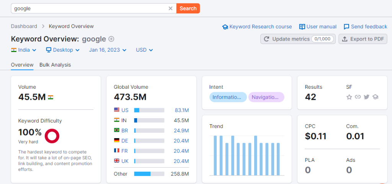Viewport: 392px width, 184px height.
Task: Click the Navigational intent badge
Action: click(x=266, y=97)
